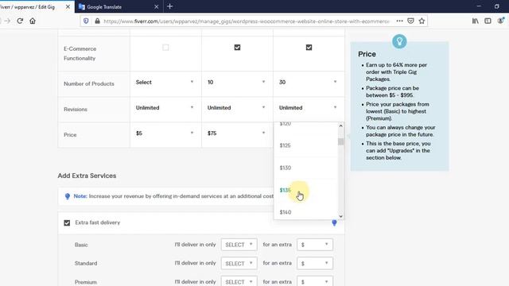
Task: Switch to the Google Translate tab
Action: pos(119,7)
